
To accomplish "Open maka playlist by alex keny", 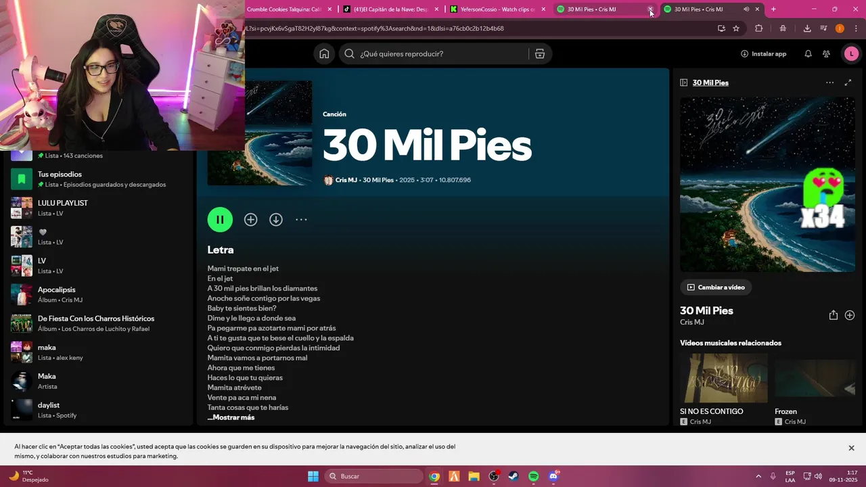I will click(x=98, y=352).
